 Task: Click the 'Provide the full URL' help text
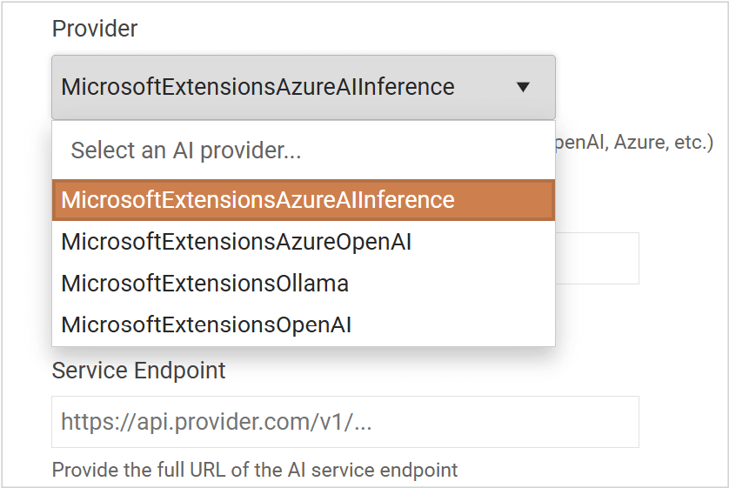coord(255,471)
